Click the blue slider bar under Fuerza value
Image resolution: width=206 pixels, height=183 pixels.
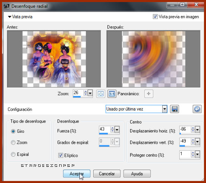coord(103,134)
